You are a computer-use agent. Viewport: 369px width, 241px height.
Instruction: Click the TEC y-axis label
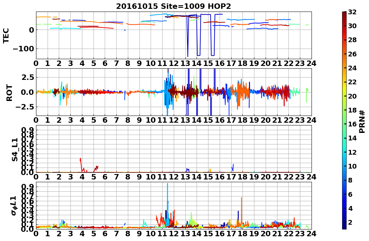pos(6,35)
